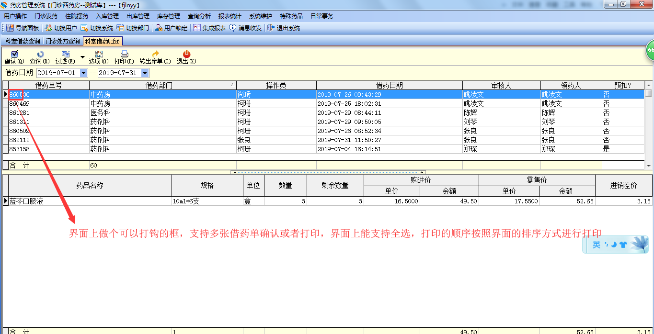
Task: Click the 郑琛 reviewer cell
Action: (x=502, y=149)
